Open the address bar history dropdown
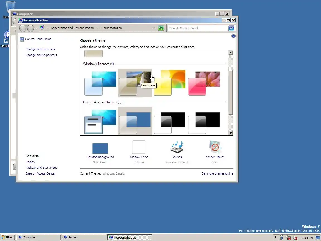 coord(154,28)
